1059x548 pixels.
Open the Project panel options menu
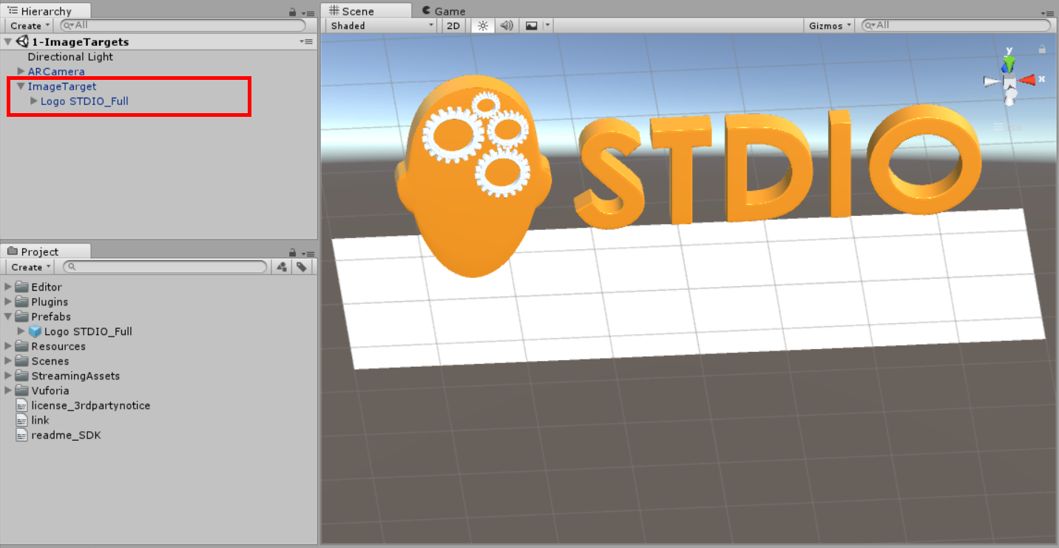click(308, 252)
